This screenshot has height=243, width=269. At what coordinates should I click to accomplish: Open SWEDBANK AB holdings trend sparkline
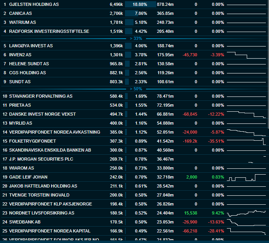246,222
